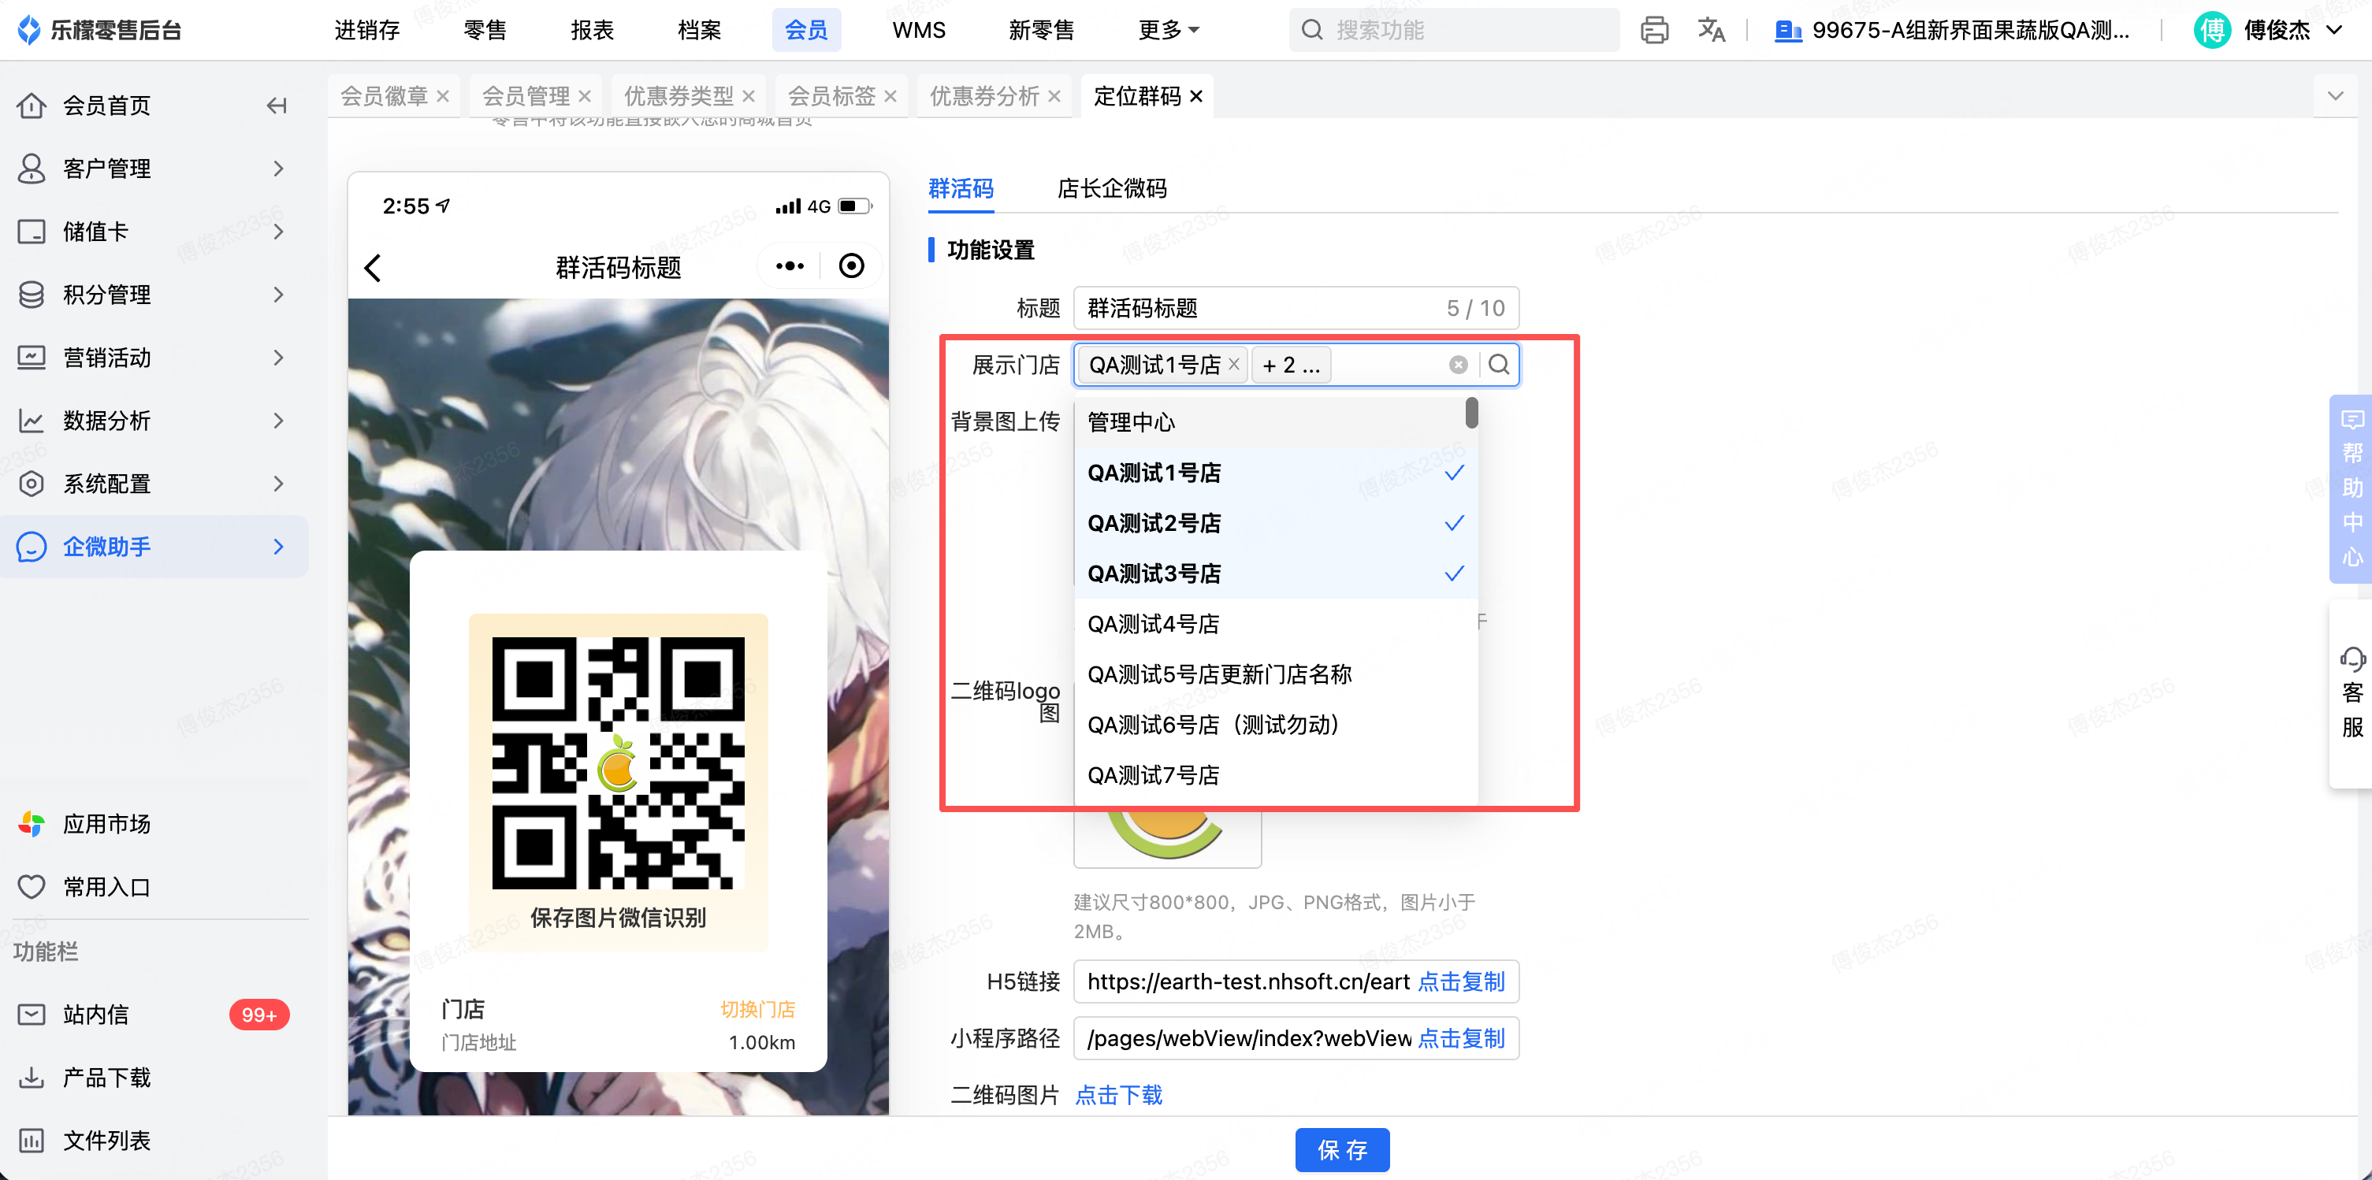Click the 保存 button
The height and width of the screenshot is (1180, 2372).
[x=1341, y=1148]
